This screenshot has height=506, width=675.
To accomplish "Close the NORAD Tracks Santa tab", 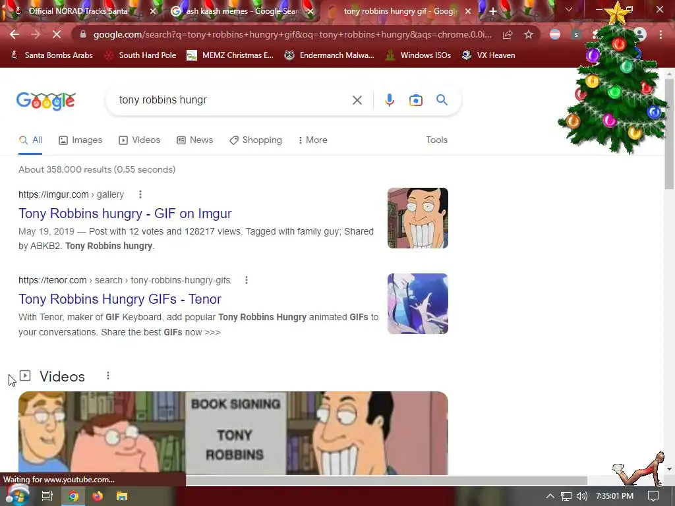I will pos(153,11).
